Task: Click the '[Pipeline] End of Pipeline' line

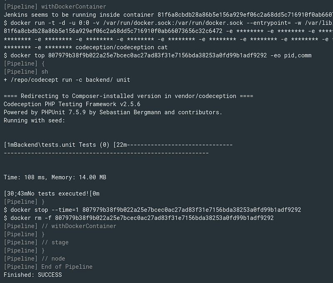Action: point(48,267)
